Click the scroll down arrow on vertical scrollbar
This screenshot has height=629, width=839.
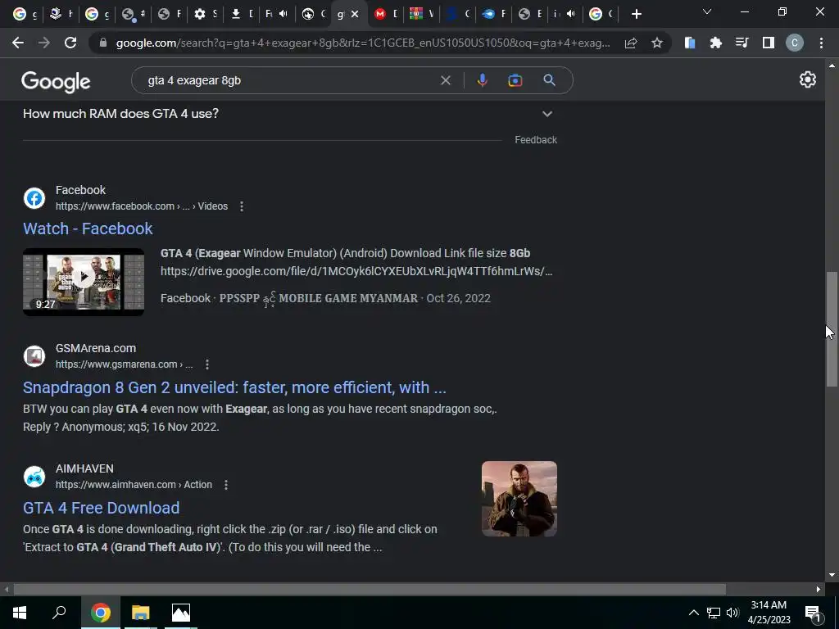tap(832, 575)
